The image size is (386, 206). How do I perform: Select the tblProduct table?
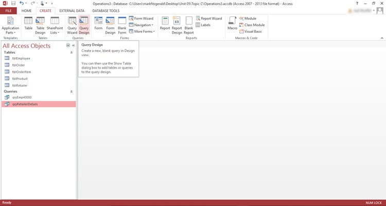[39, 79]
